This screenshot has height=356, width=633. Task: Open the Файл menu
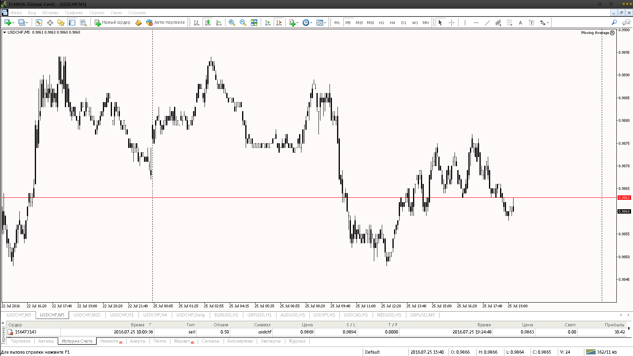coord(16,13)
